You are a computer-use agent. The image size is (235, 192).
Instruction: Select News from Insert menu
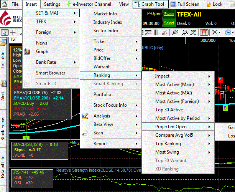click(51, 43)
